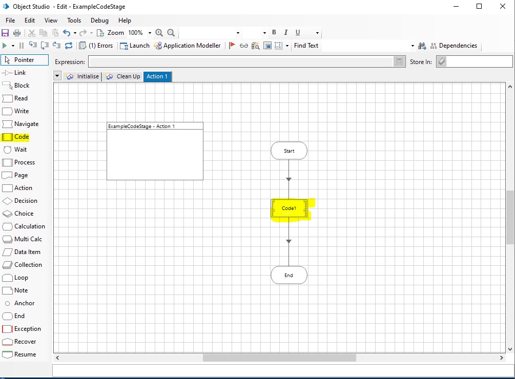
Task: Click in the Find Text input field
Action: (365, 46)
